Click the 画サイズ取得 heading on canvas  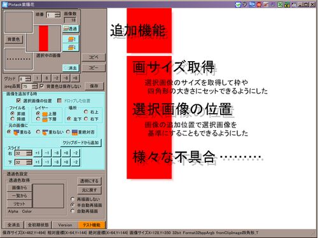[x=174, y=67]
